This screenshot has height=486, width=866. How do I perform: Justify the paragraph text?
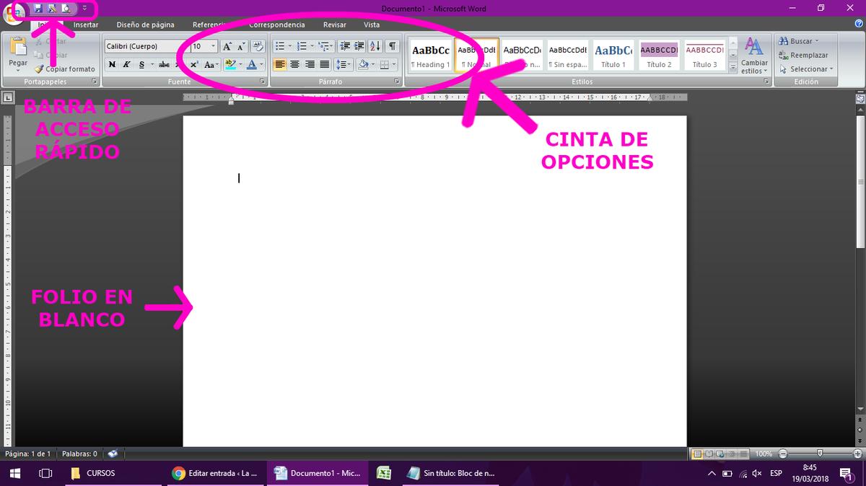[325, 64]
